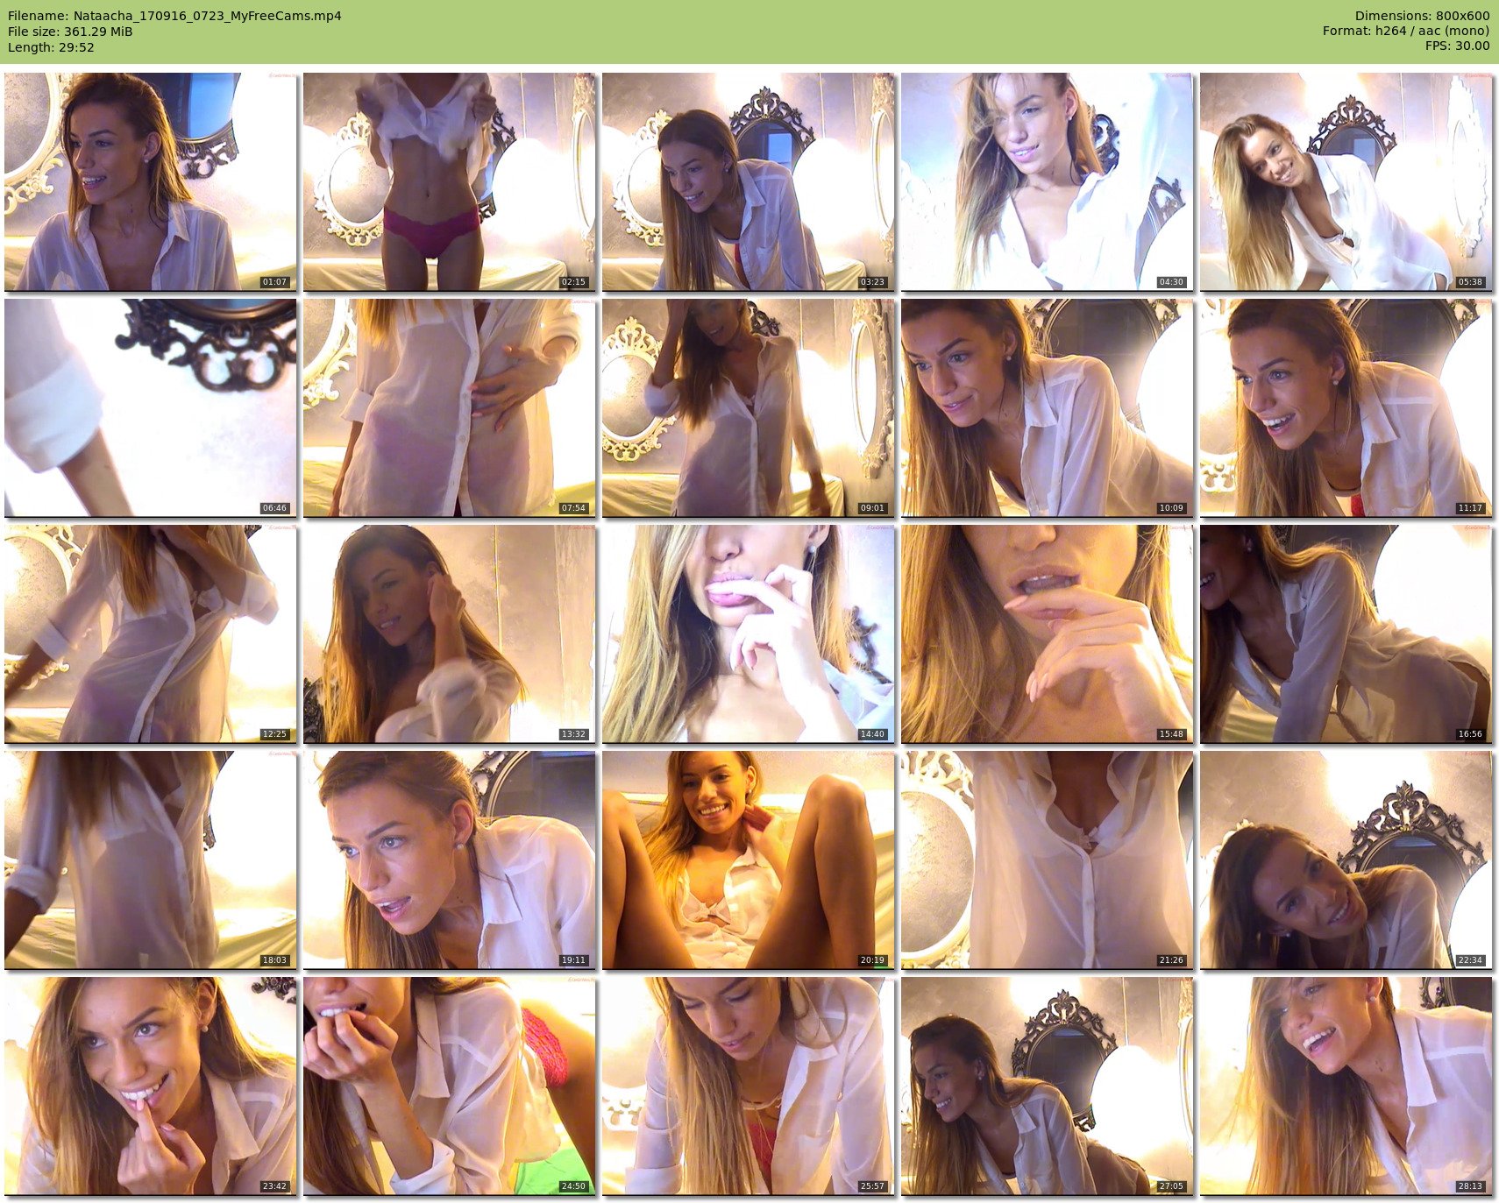Select the "File size: 361.29 MiB" text
Screen dimensions: 1499x1203
click(x=70, y=32)
